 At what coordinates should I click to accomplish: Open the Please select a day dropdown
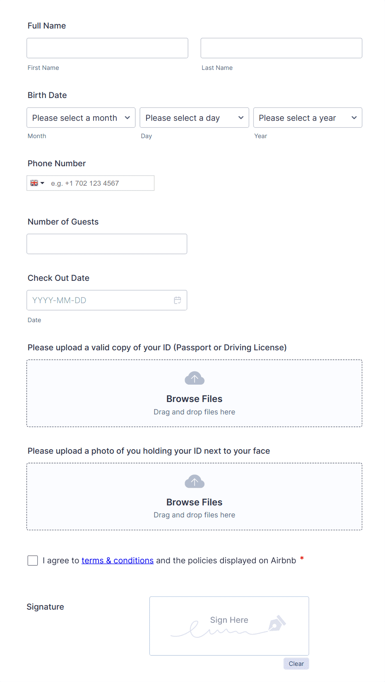point(194,117)
